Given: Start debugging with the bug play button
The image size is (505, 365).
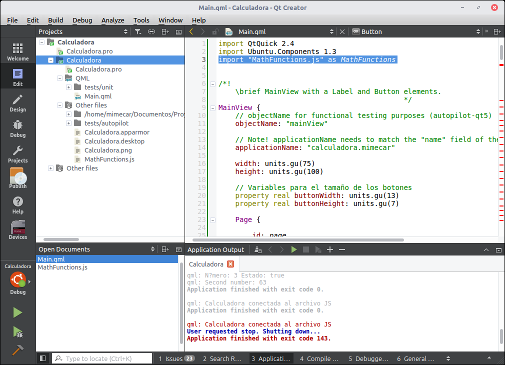Looking at the screenshot, I should tap(17, 332).
